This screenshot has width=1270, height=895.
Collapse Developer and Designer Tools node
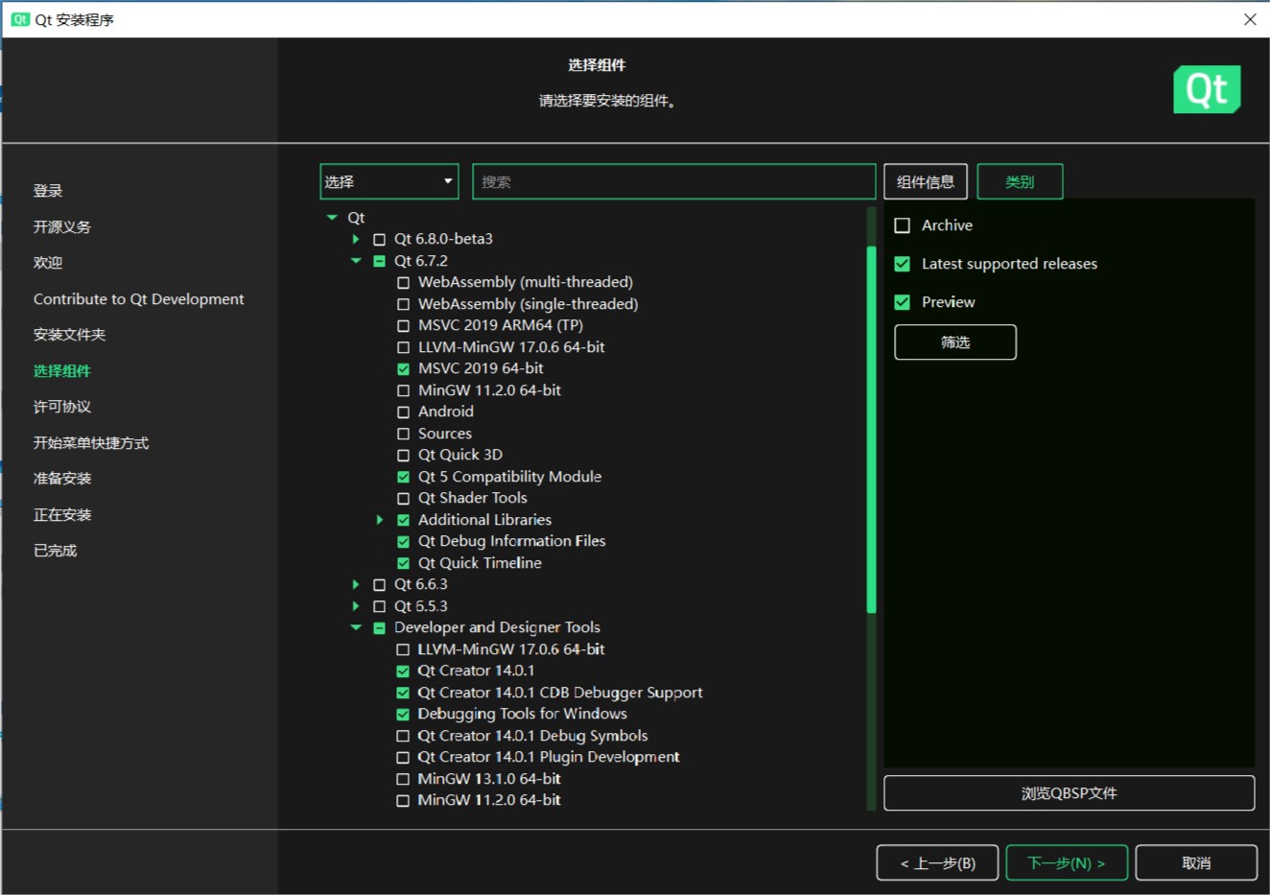pos(356,627)
